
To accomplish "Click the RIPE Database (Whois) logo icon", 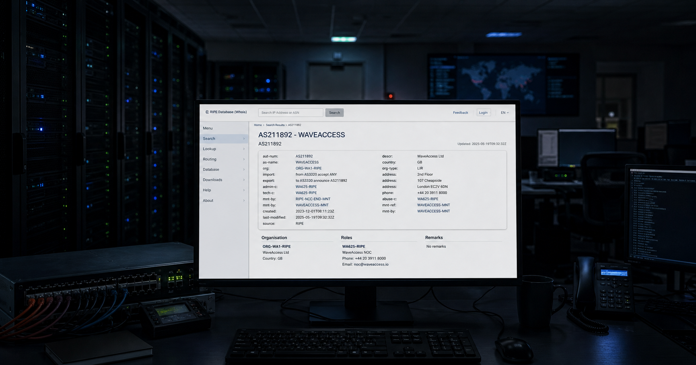I will coord(207,112).
